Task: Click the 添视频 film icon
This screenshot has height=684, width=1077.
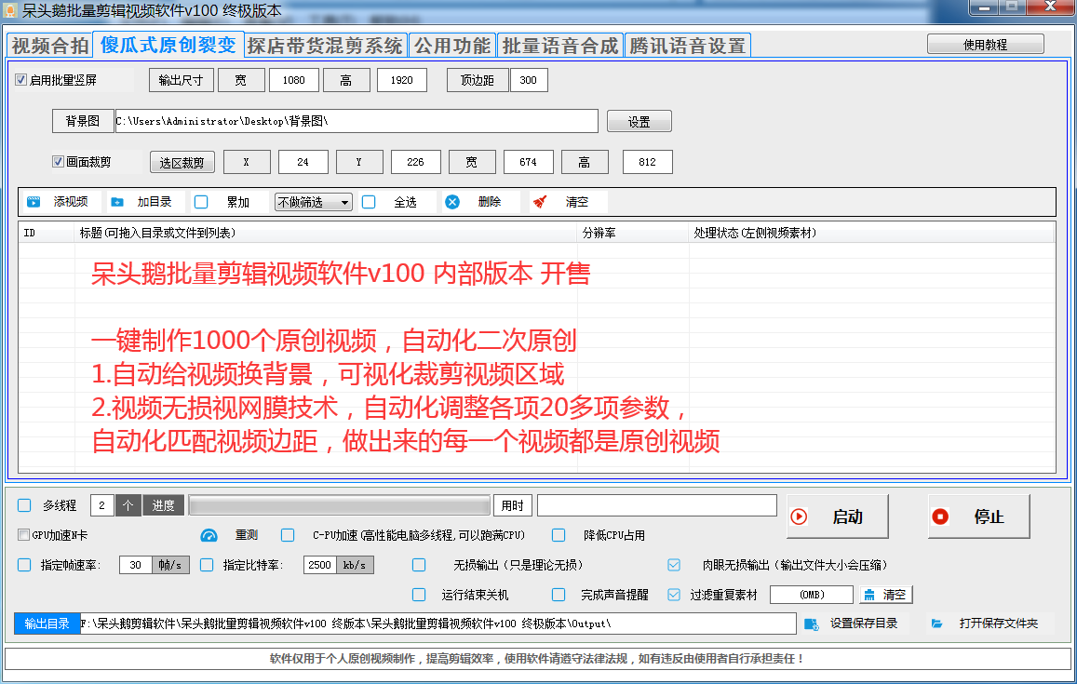Action: 34,202
